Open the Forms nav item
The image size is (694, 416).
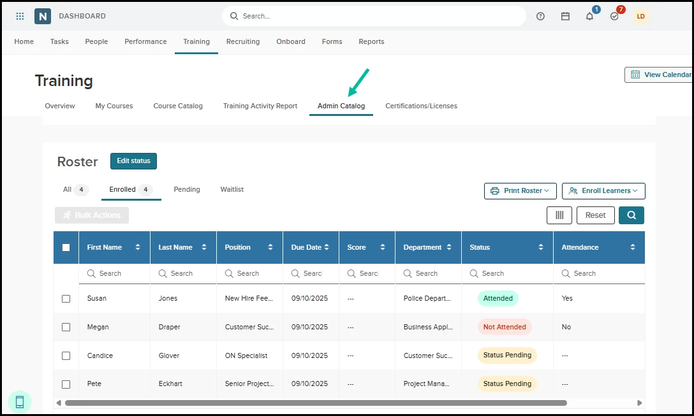[x=332, y=41]
